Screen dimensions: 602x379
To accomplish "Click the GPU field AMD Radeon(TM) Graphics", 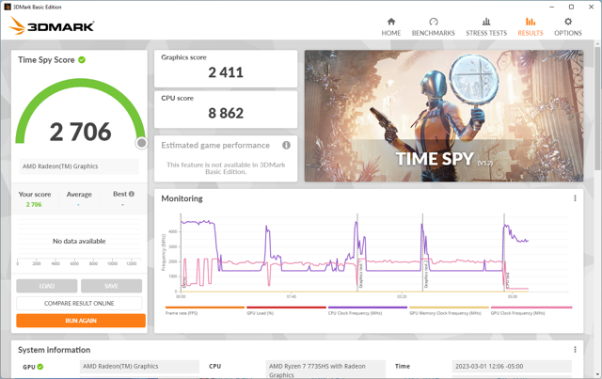I will [x=139, y=367].
